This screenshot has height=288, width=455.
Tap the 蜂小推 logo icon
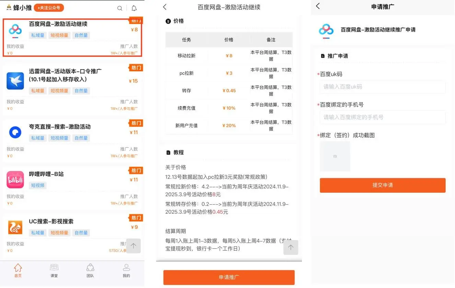tap(9, 8)
